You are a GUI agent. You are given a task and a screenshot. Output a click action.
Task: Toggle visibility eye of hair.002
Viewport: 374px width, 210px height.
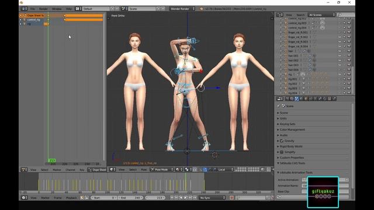(x=340, y=61)
